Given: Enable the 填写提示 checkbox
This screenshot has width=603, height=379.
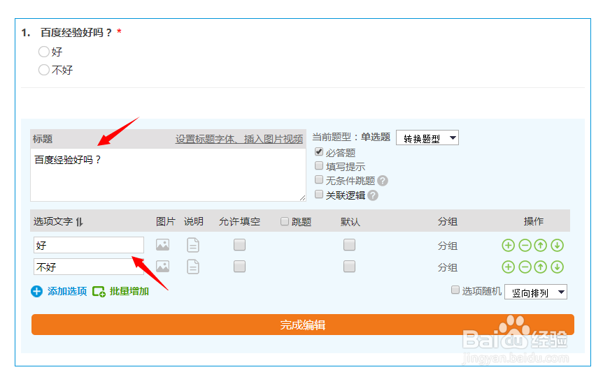Looking at the screenshot, I should point(319,165).
